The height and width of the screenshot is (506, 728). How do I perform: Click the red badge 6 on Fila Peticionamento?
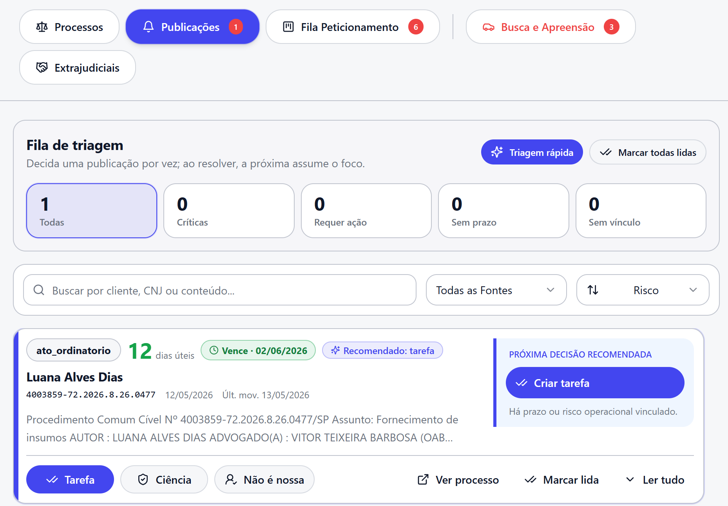(416, 27)
